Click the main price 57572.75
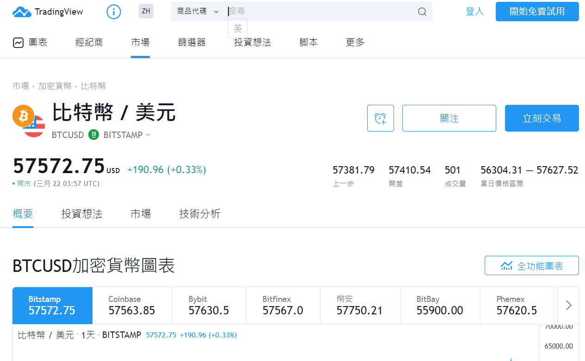Image resolution: width=585 pixels, height=361 pixels. (x=59, y=166)
